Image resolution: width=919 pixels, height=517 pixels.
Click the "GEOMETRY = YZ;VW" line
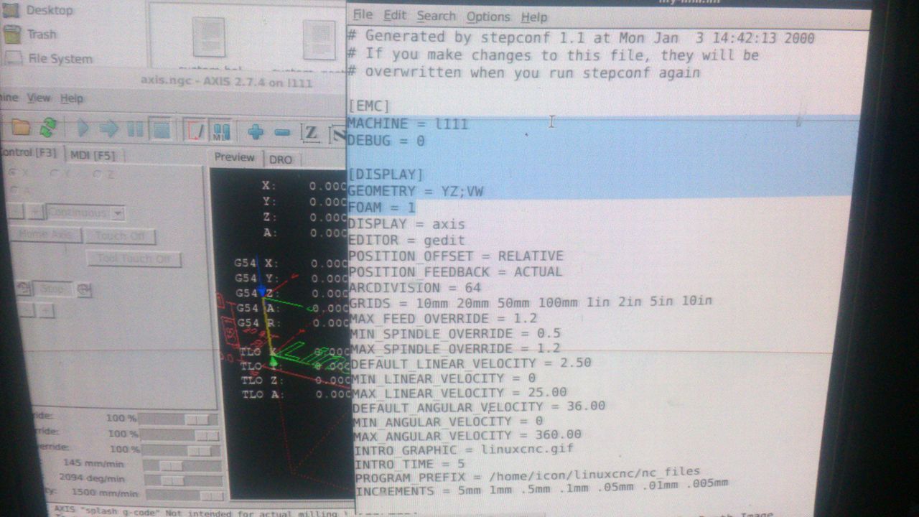pos(416,191)
